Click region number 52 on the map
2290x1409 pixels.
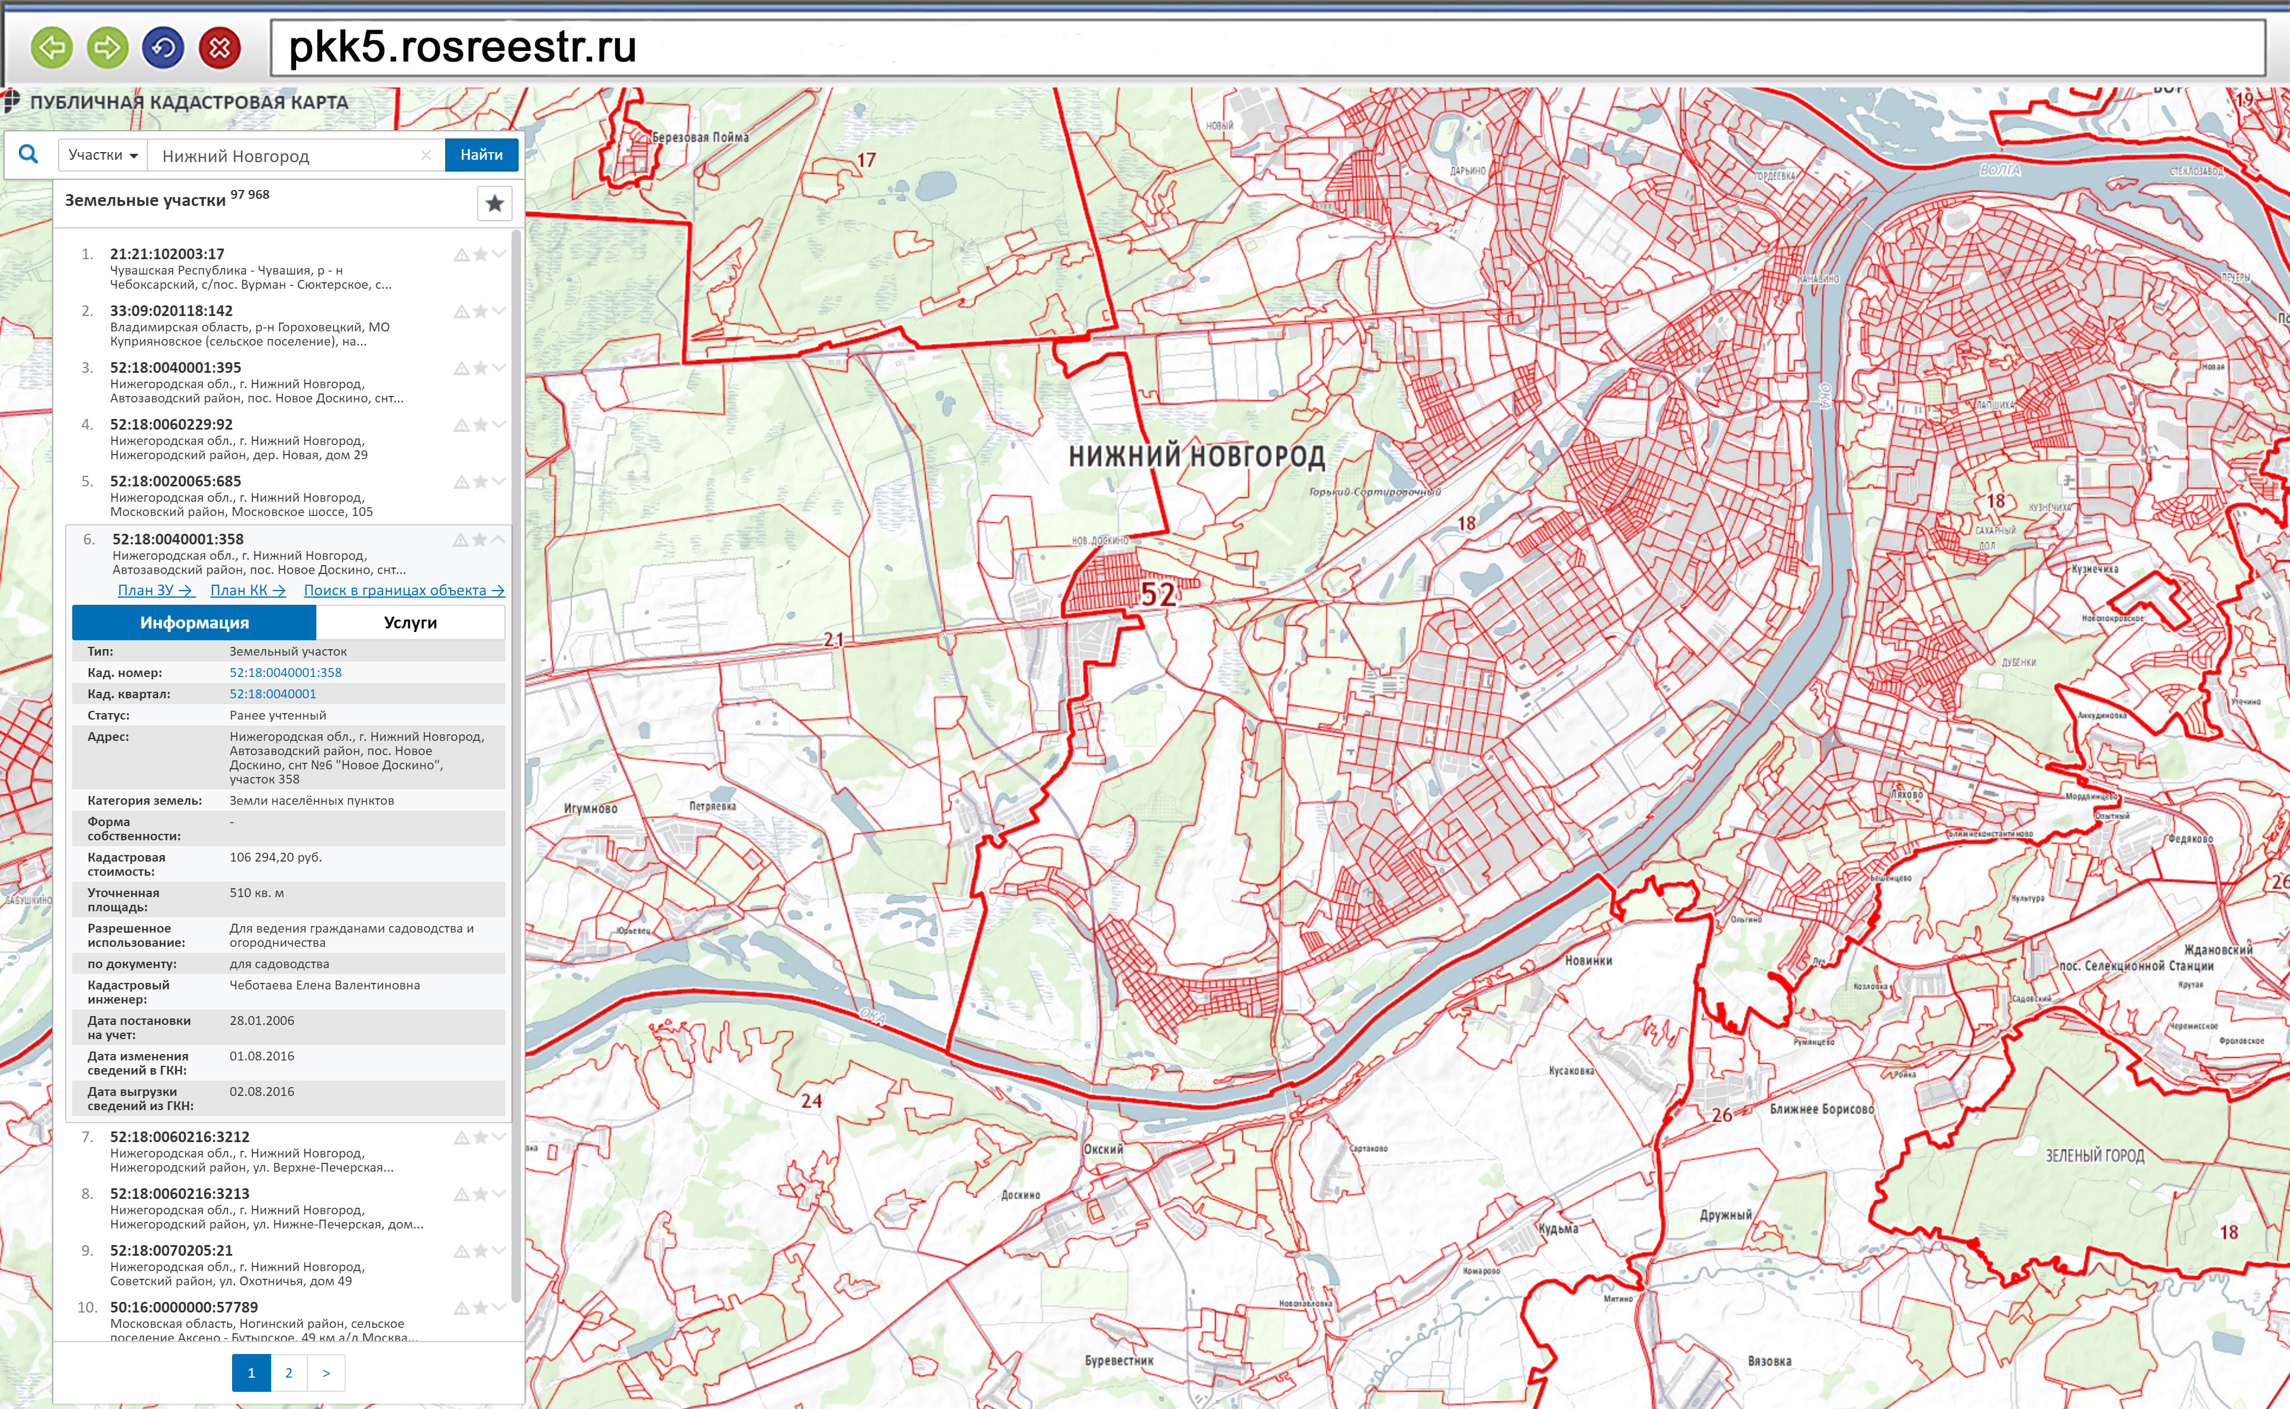click(1159, 595)
